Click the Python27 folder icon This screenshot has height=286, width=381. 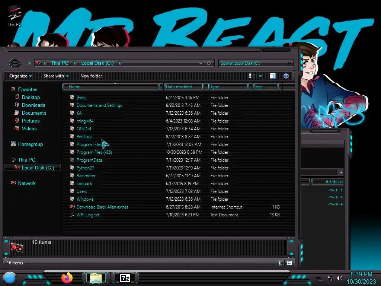coord(72,168)
